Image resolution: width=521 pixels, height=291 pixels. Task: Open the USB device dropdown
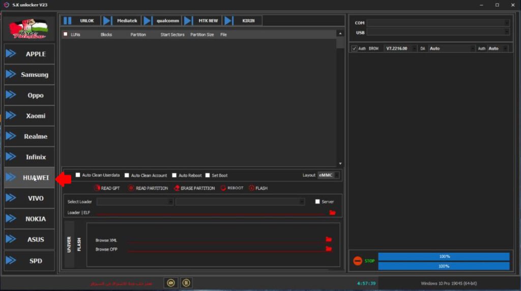click(x=438, y=32)
